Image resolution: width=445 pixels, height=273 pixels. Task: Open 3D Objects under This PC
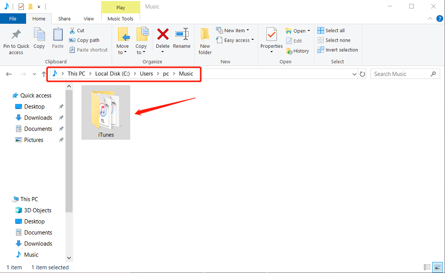pyautogui.click(x=33, y=210)
